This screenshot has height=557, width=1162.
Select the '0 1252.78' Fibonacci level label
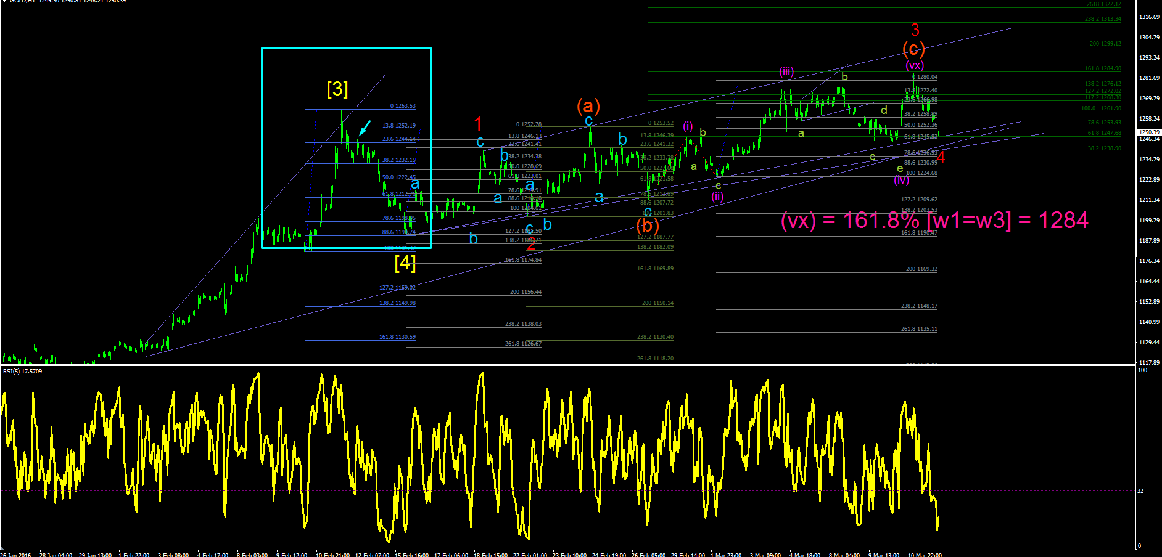click(x=529, y=124)
